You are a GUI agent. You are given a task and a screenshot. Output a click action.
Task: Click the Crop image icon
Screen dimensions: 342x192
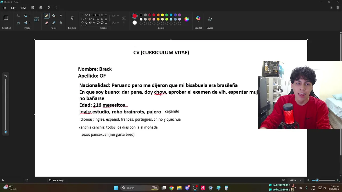click(x=18, y=16)
